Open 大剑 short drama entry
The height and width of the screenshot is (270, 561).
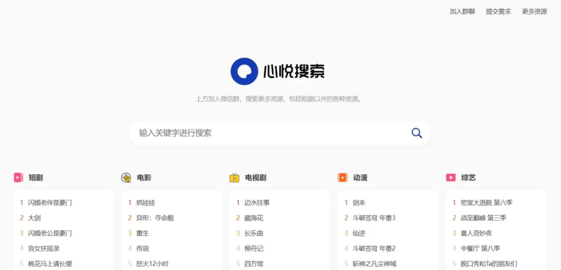click(x=35, y=218)
